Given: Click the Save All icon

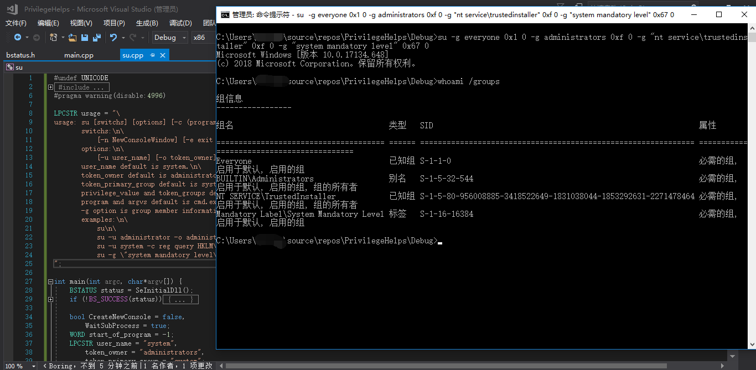Looking at the screenshot, I should (97, 38).
